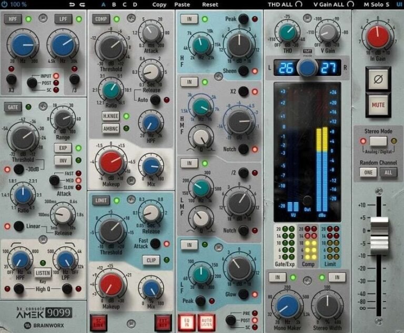Click the V Gain ALL circular icon

click(x=350, y=4)
